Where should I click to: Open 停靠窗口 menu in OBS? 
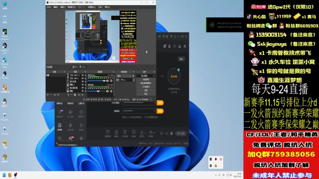point(71,7)
